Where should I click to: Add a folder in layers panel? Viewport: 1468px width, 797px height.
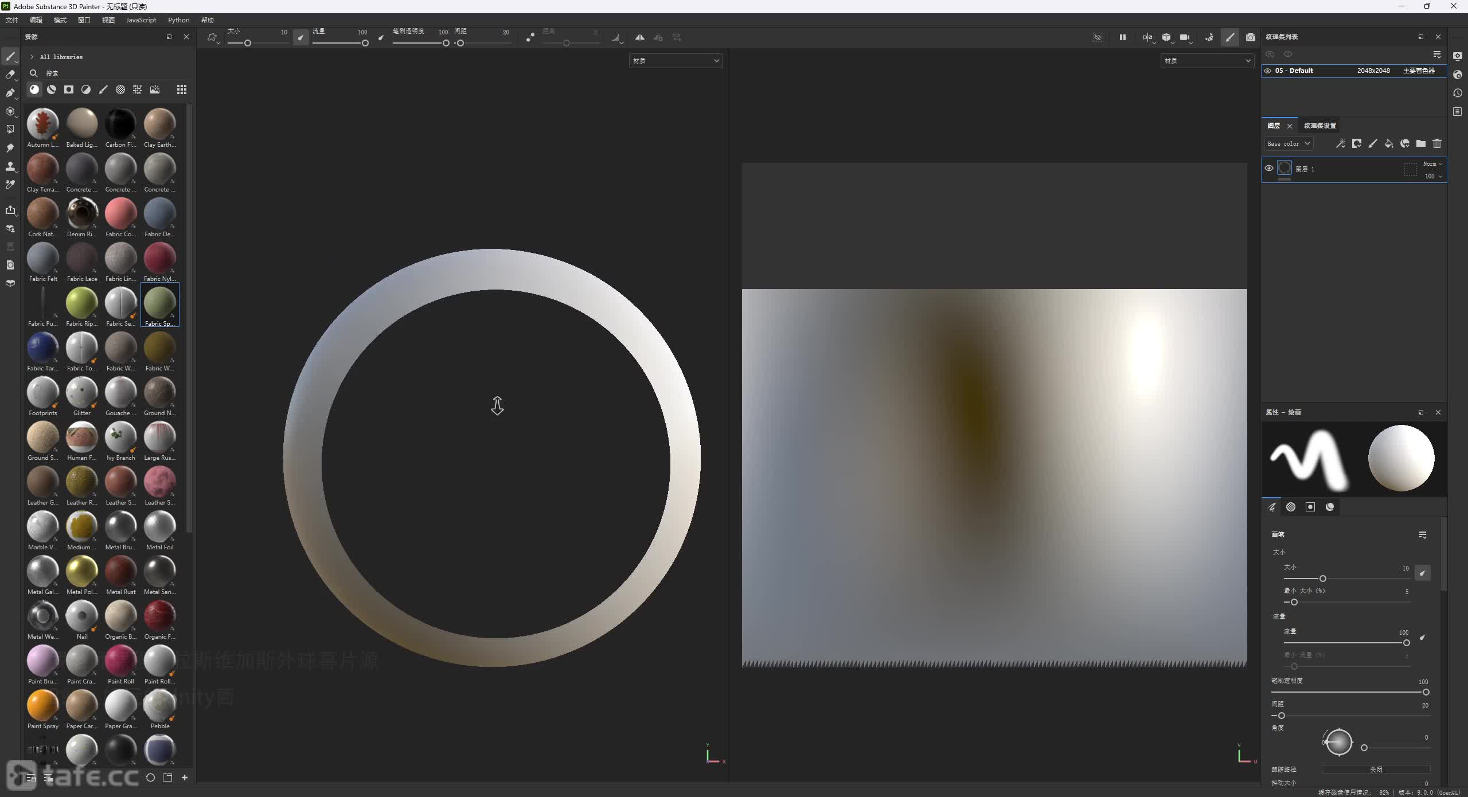[1421, 143]
